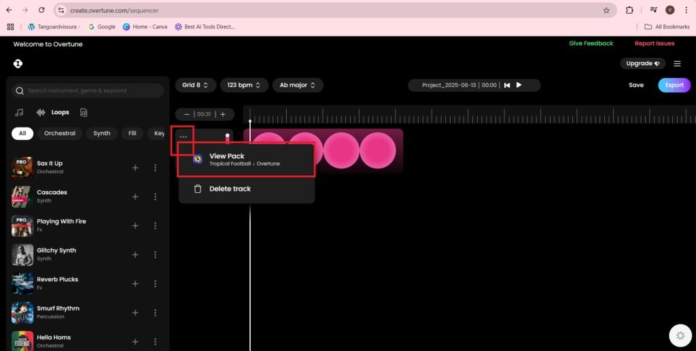Open the Grid 8 dropdown

(195, 85)
